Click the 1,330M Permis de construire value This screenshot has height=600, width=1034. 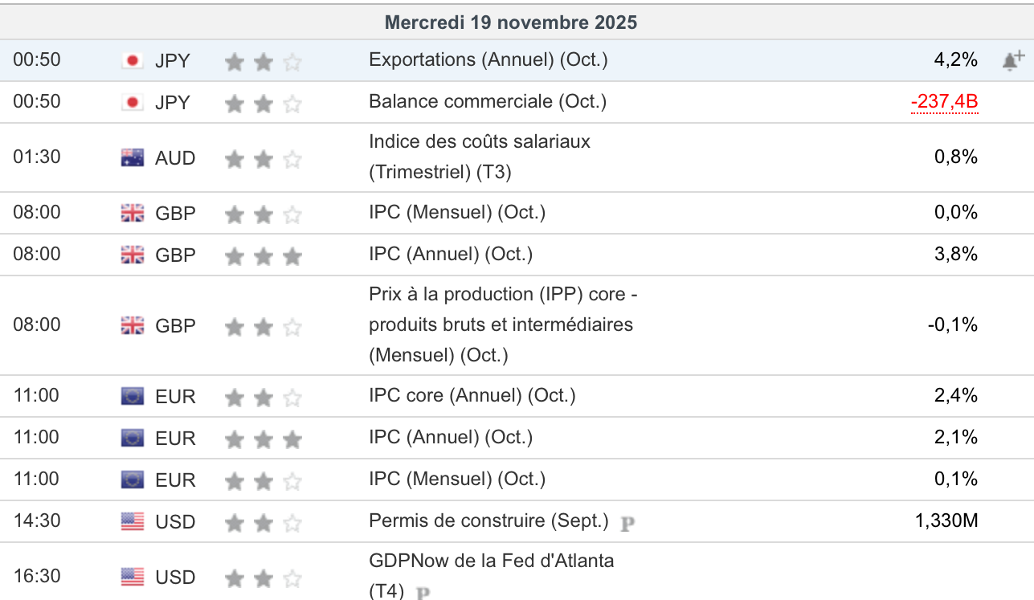coord(946,521)
